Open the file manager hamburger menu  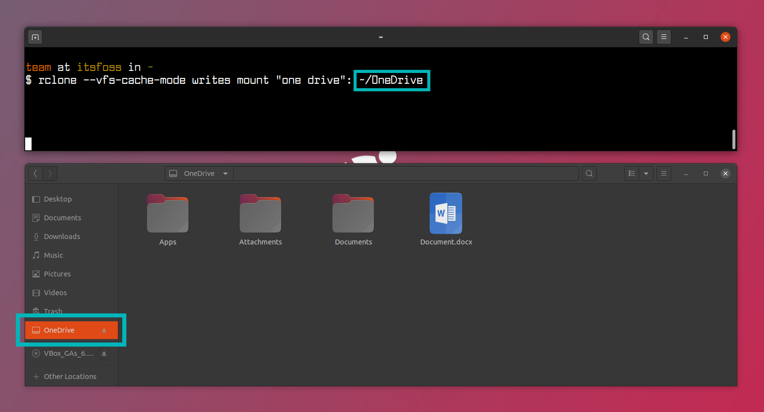(663, 173)
